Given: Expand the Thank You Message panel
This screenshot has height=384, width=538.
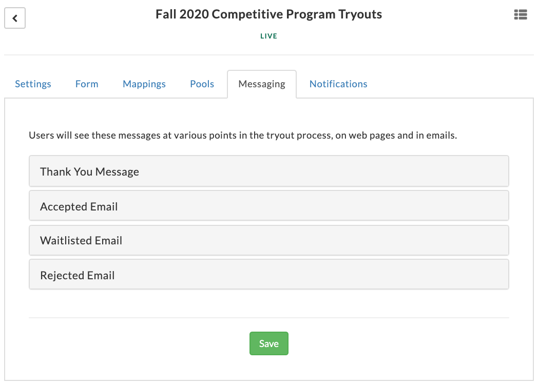Looking at the screenshot, I should click(268, 171).
